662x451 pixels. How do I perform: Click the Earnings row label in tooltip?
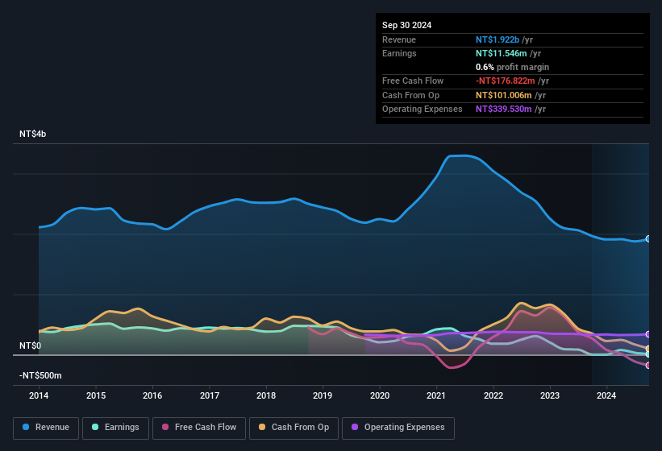click(399, 53)
